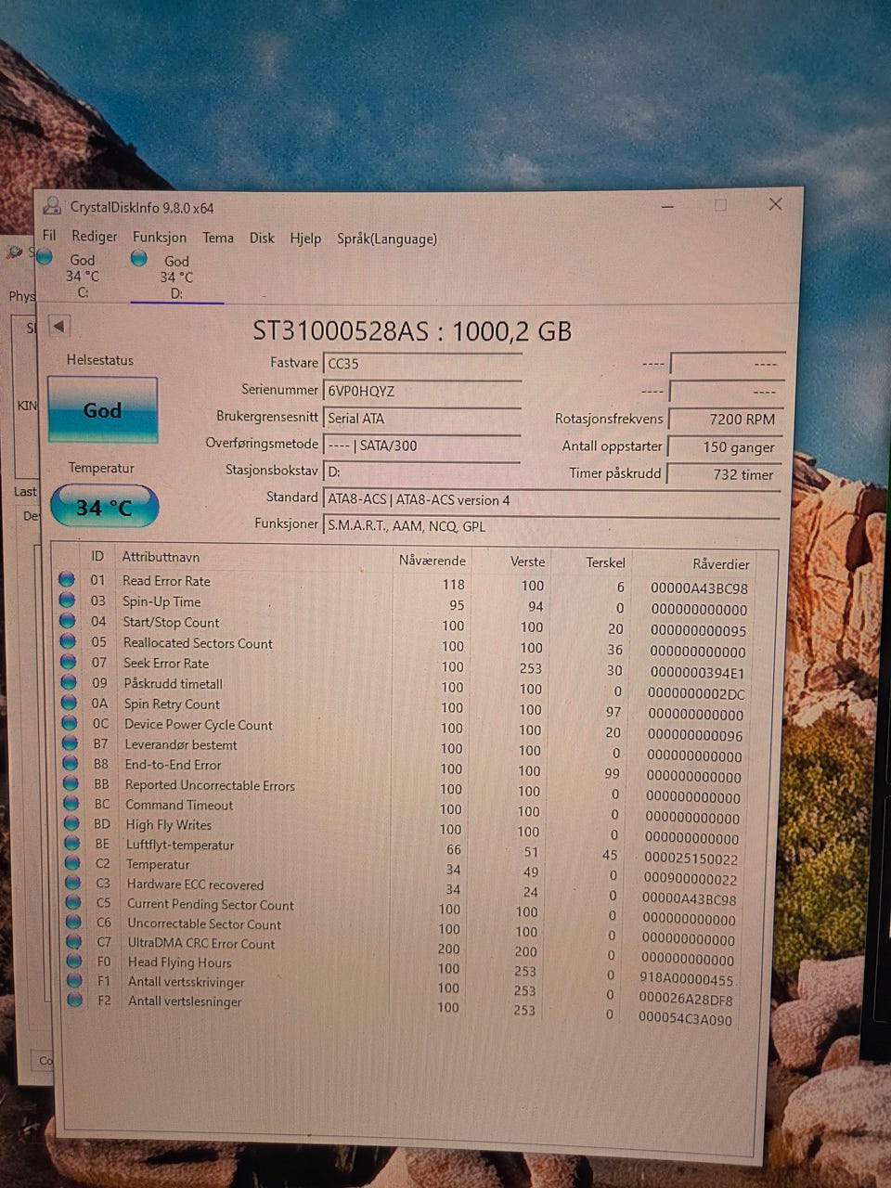The height and width of the screenshot is (1188, 891).
Task: Open the Hjelp menu
Action: (305, 239)
